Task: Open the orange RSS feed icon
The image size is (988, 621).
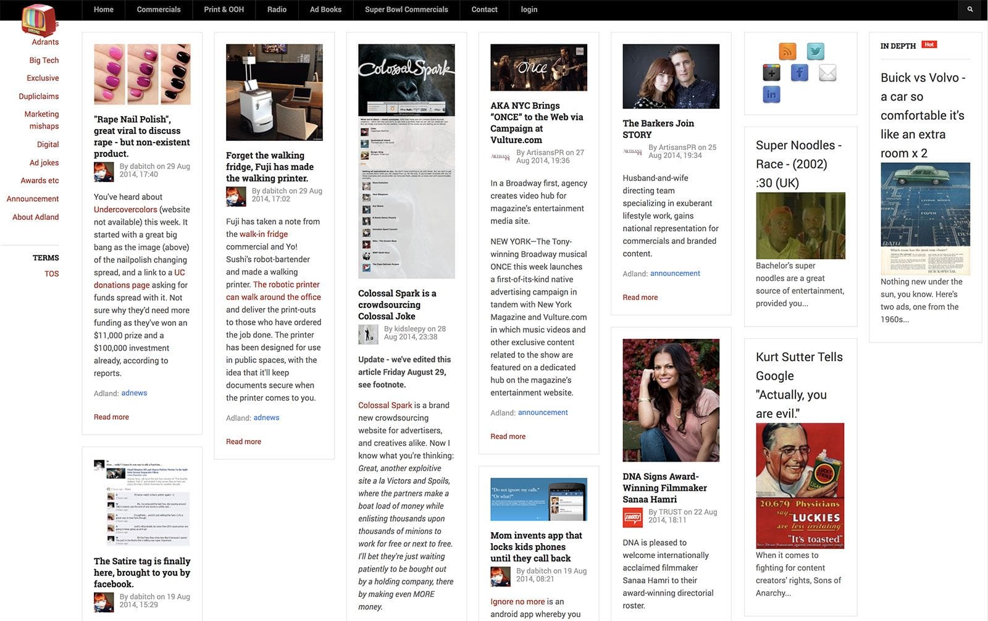Action: (787, 51)
